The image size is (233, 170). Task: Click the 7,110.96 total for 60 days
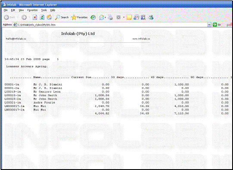pyautogui.click(x=182, y=113)
